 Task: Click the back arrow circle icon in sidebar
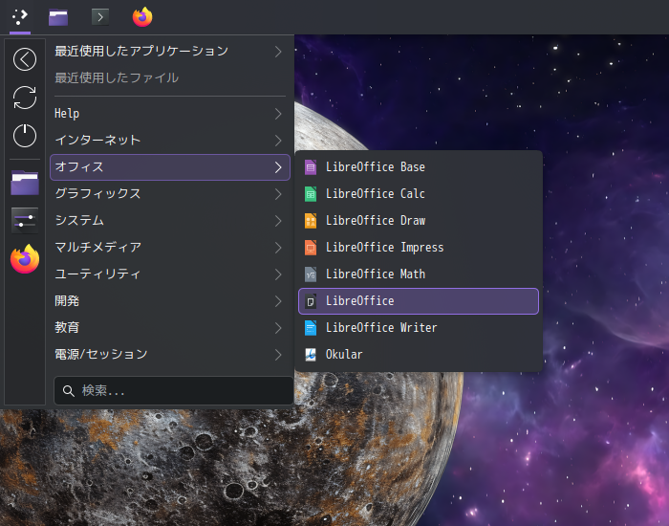25,59
